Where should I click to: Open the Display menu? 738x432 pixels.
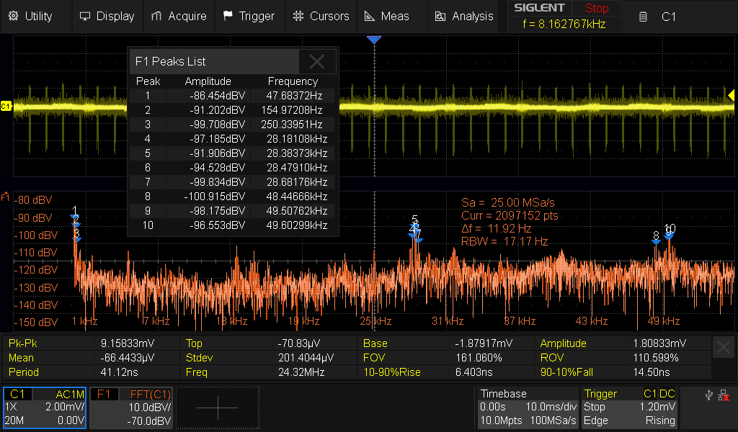coord(107,16)
